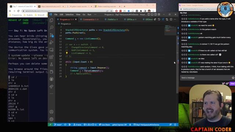Image resolution: width=235 pixels, height=132 pixels.
Task: Open a new Chrome tab with plus button
Action: click(x=124, y=7)
